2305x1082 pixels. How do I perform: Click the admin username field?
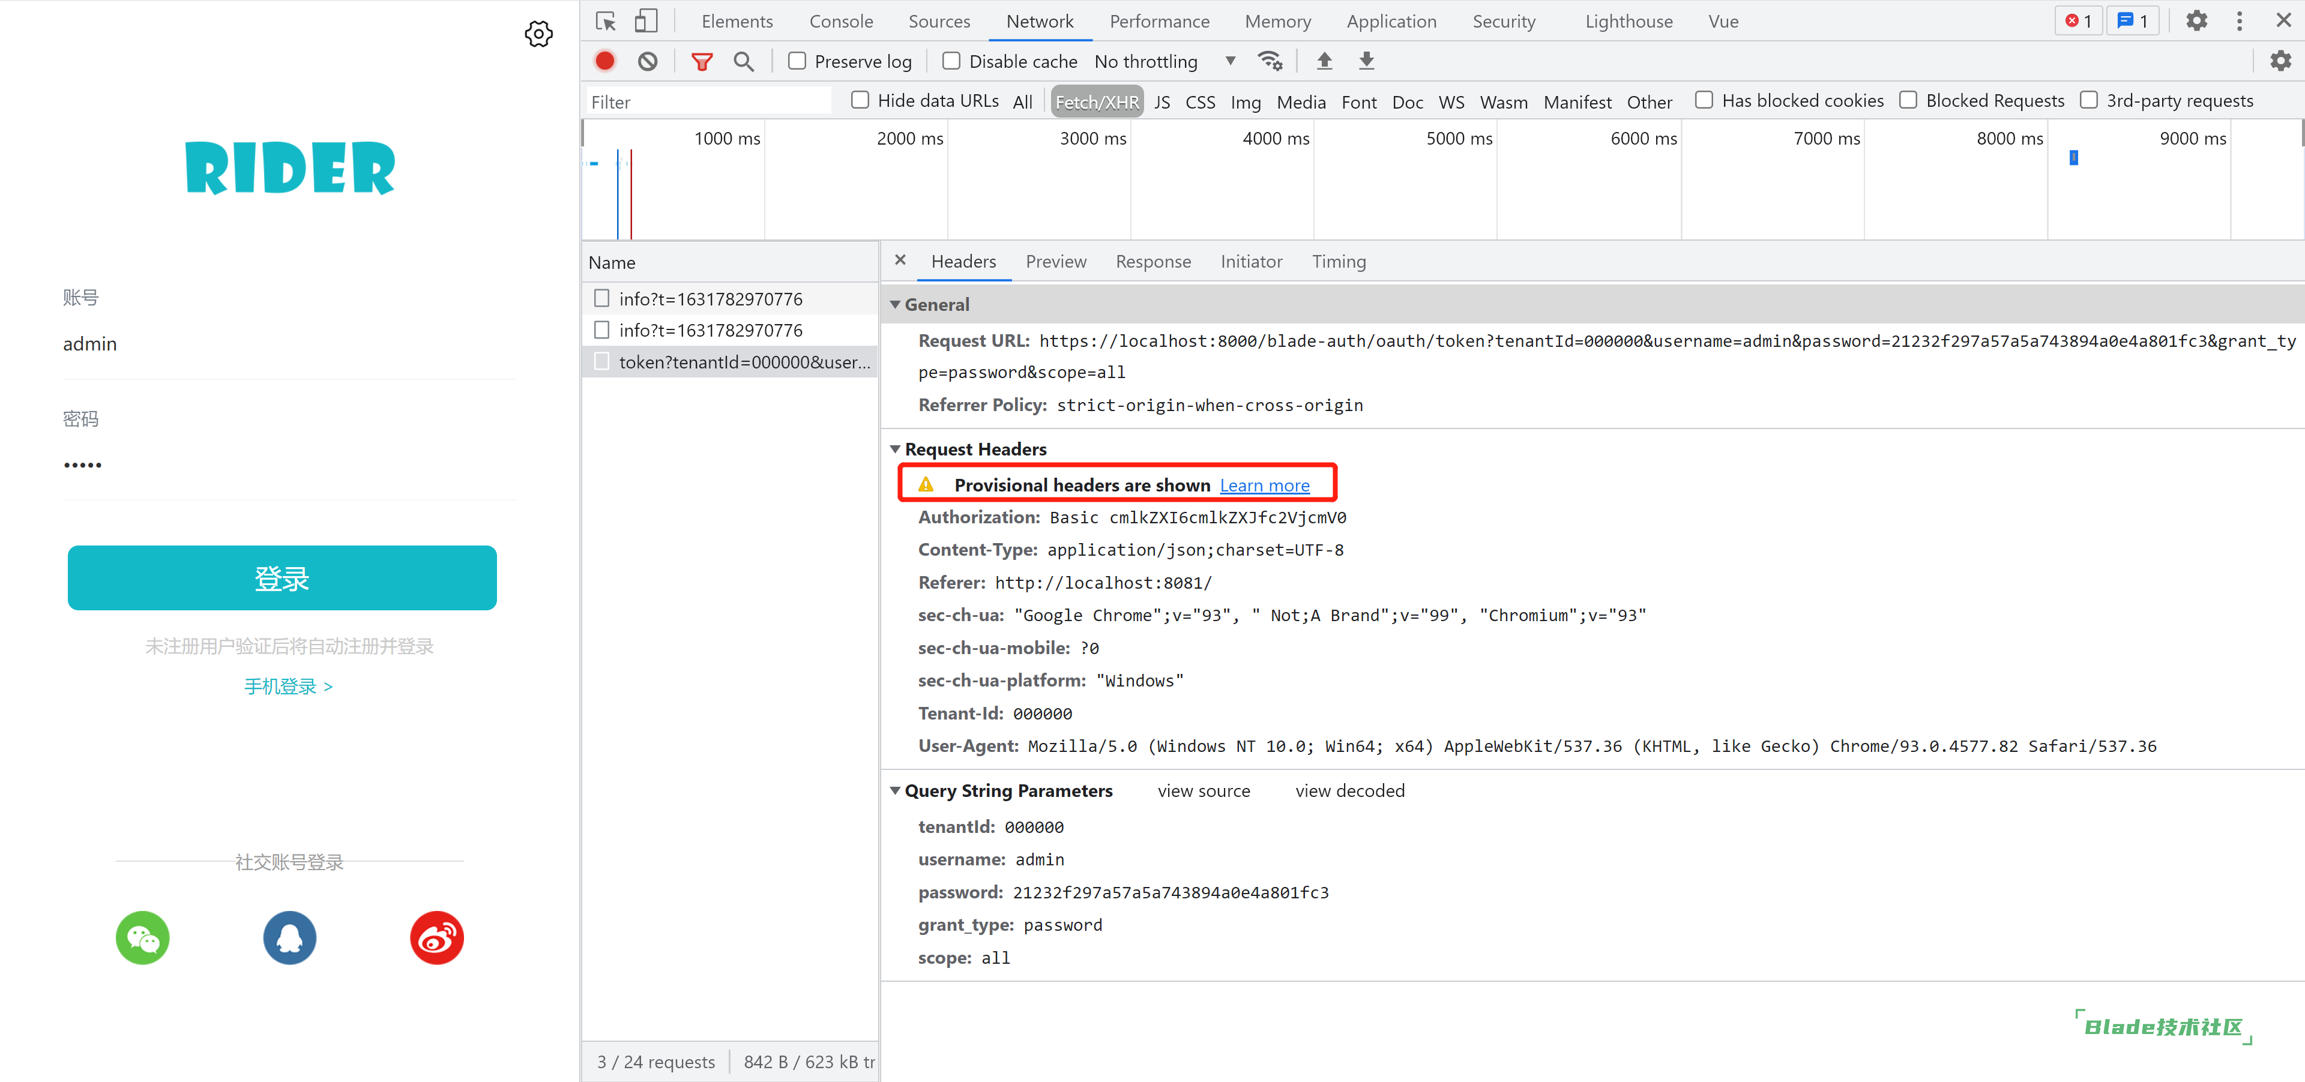click(x=288, y=344)
